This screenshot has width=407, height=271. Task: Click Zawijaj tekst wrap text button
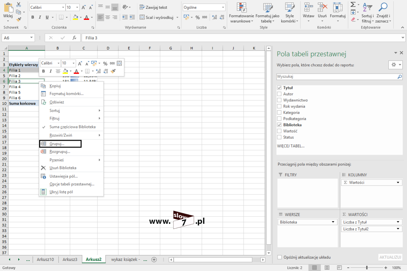[x=153, y=7]
